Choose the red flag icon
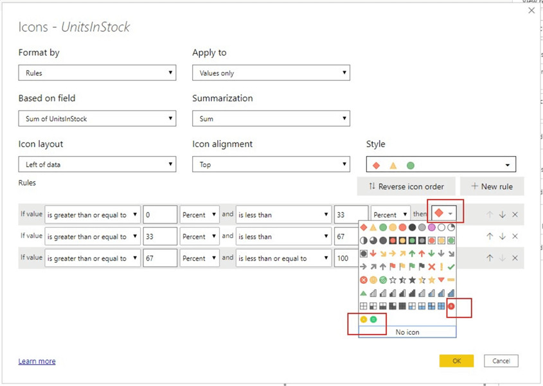The height and width of the screenshot is (386, 543). [393, 267]
